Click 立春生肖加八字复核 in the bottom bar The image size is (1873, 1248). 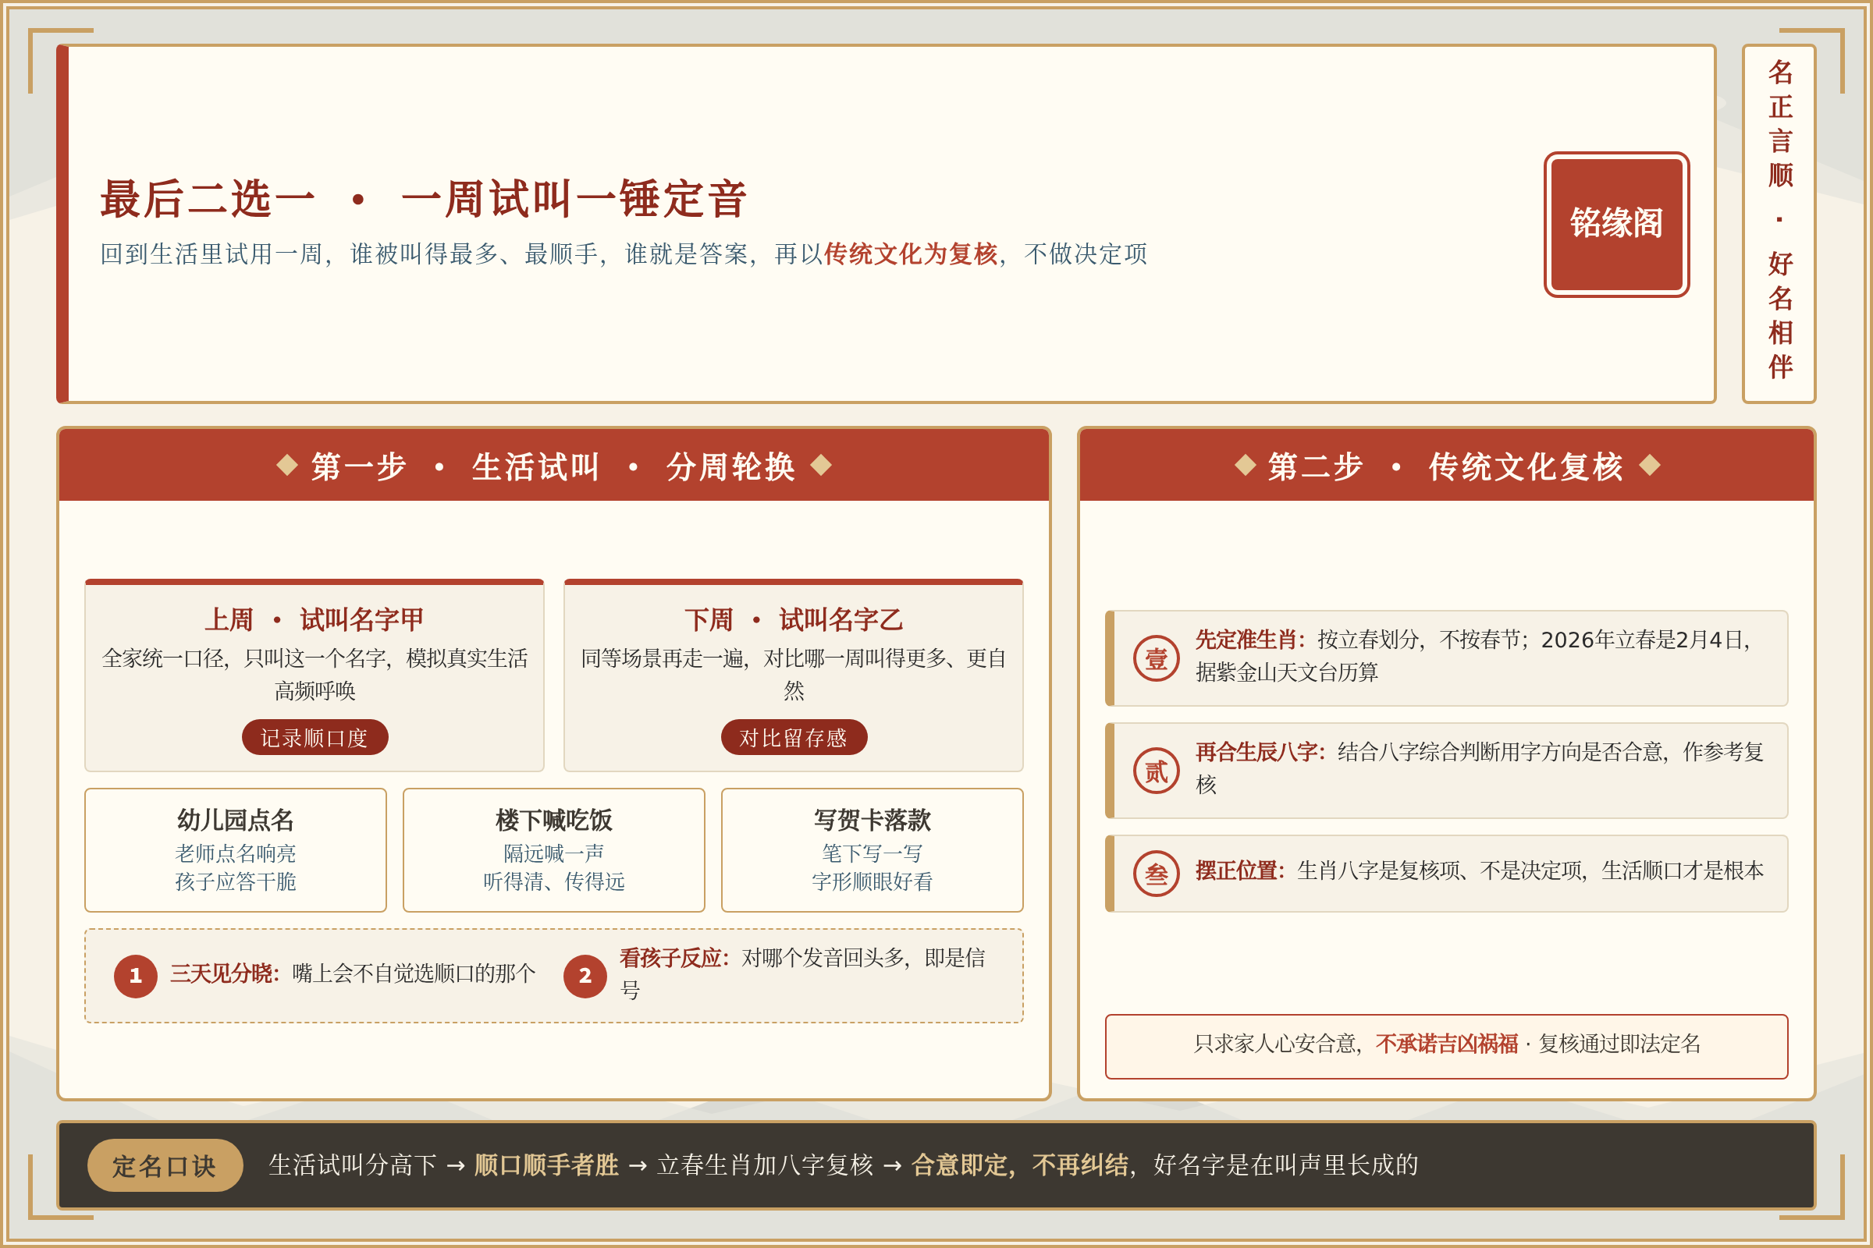coord(765,1165)
